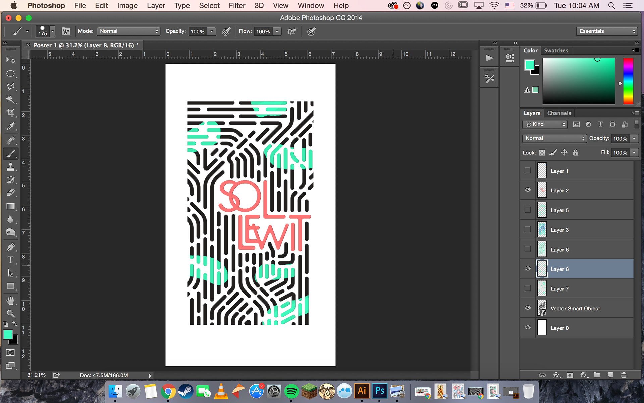
Task: Click the hue spectrum slider
Action: 628,81
